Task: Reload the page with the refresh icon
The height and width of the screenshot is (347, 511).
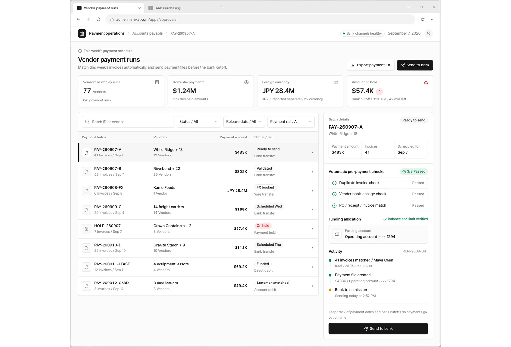Action: 98,19
